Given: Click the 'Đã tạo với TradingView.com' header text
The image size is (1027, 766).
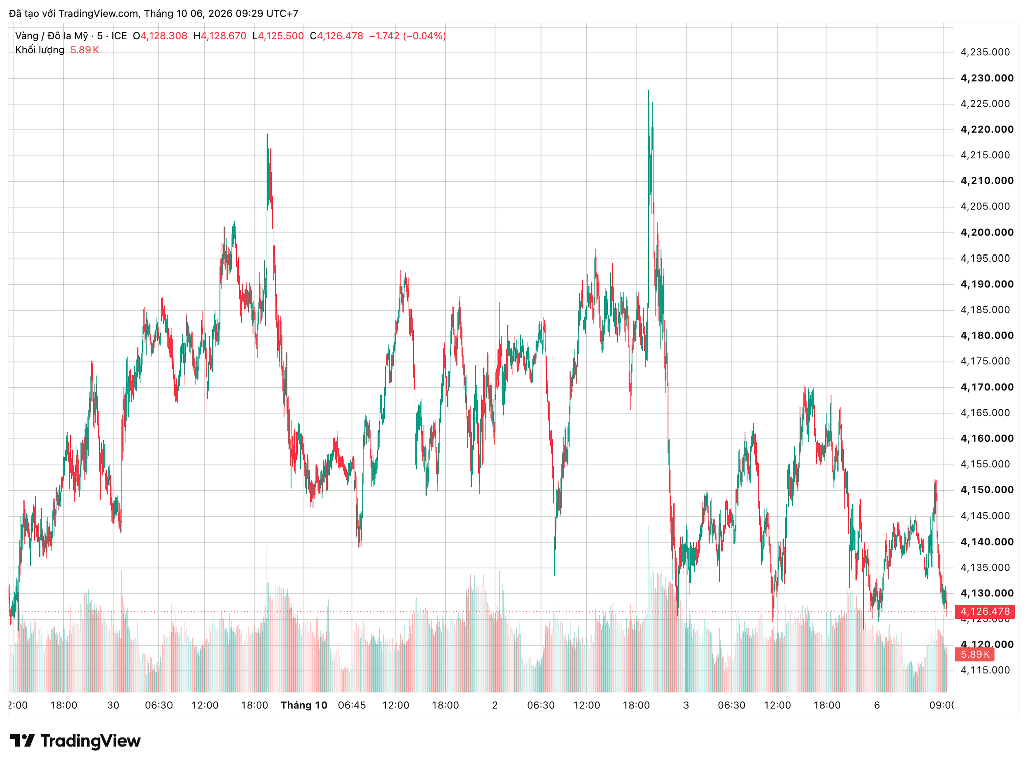Looking at the screenshot, I should point(73,14).
